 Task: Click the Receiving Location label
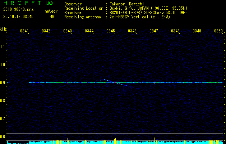[x=84, y=8]
